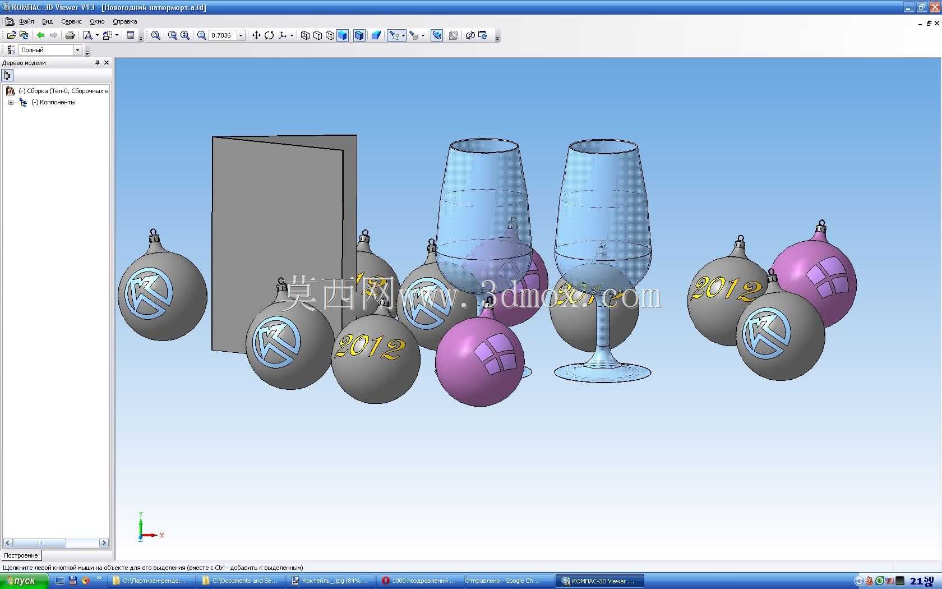Open the zoom scale dropdown
The width and height of the screenshot is (942, 589).
[x=241, y=35]
